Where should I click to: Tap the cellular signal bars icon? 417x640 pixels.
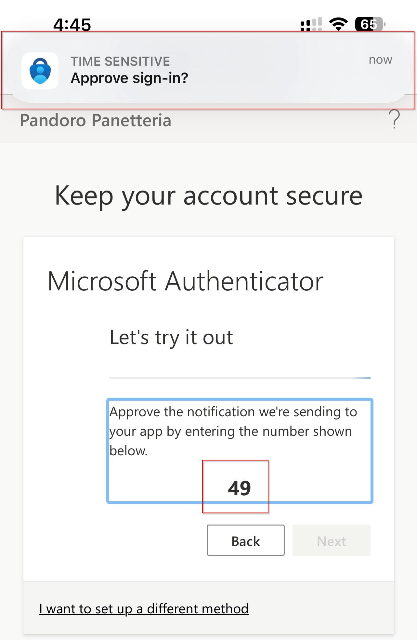point(311,24)
